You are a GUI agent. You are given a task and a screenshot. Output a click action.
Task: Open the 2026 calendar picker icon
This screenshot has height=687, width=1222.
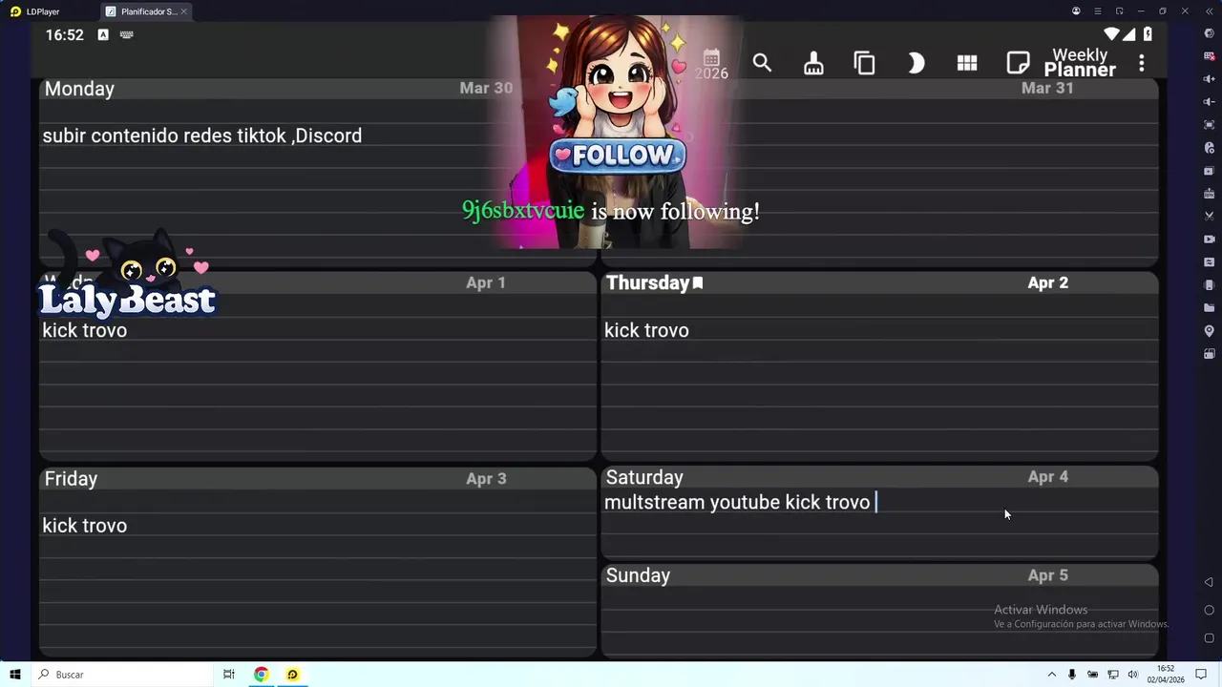711,64
